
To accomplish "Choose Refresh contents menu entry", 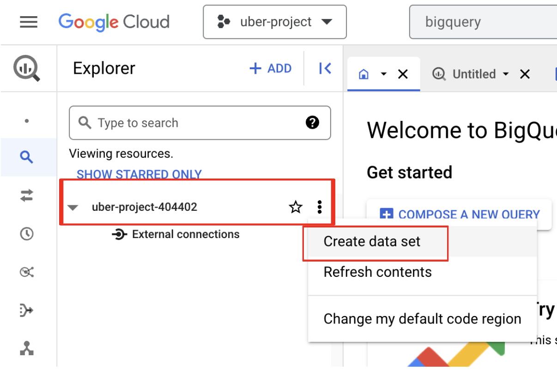I will click(x=377, y=272).
